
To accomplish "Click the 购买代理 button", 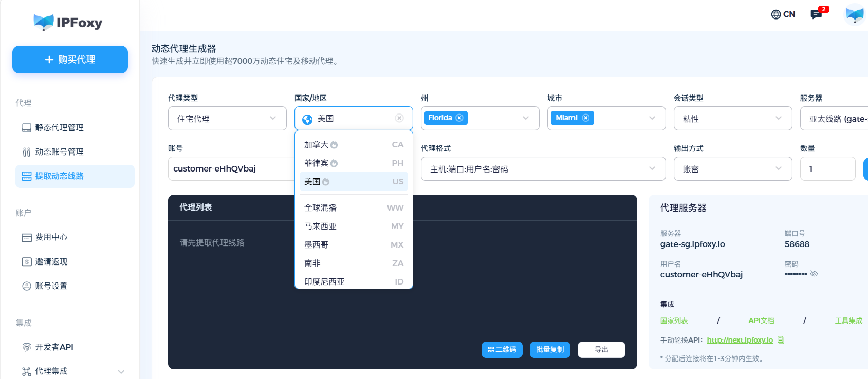I will (x=70, y=60).
